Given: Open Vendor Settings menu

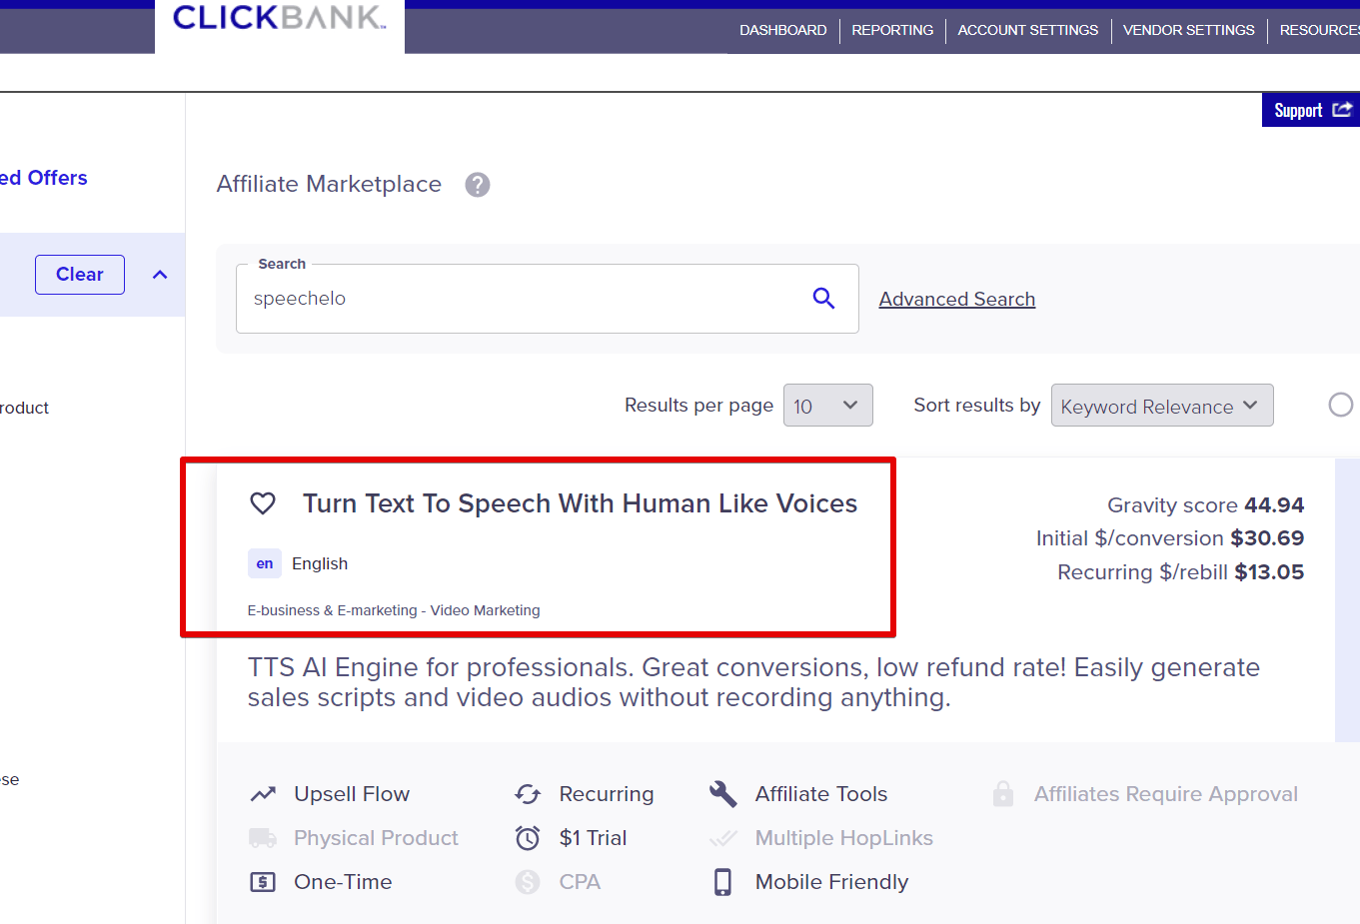Looking at the screenshot, I should 1189,30.
